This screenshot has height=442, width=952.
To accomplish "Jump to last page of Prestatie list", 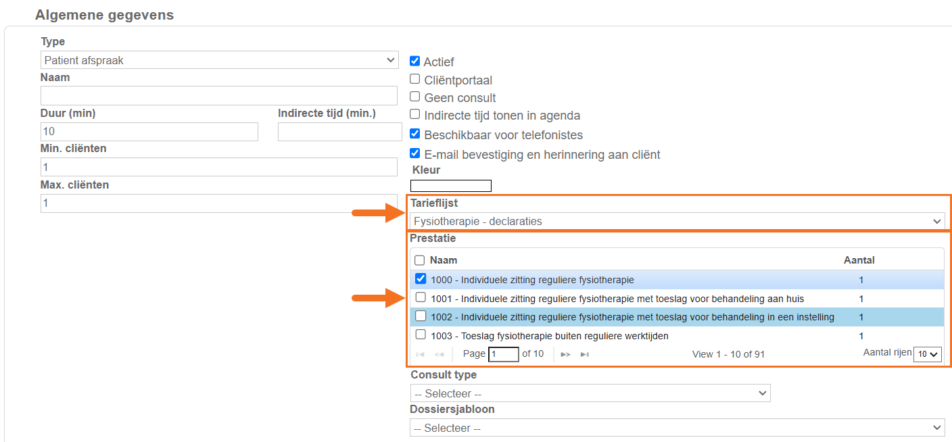I will 585,354.
